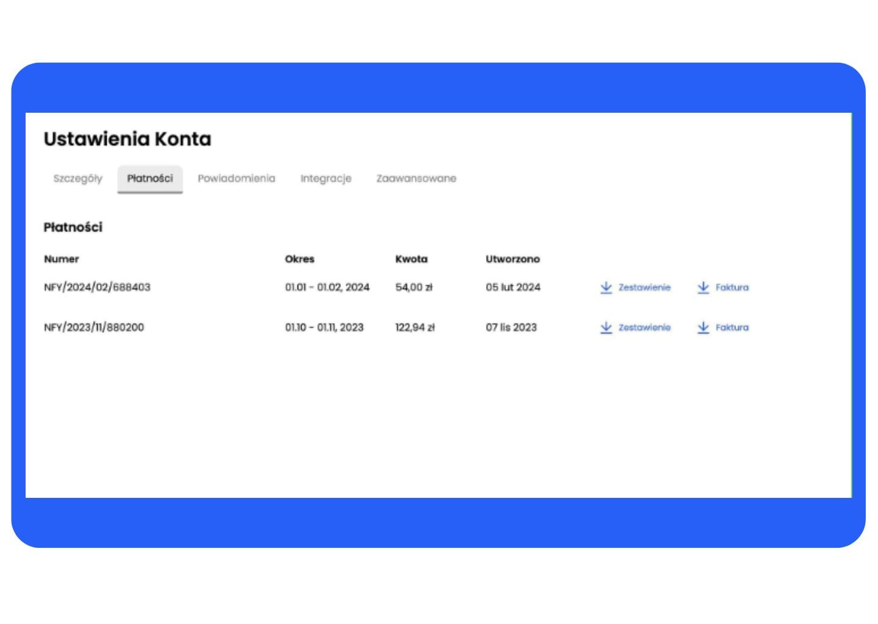Click the download icon beside Zestawienie for NFY/2023/11/880200

click(605, 328)
